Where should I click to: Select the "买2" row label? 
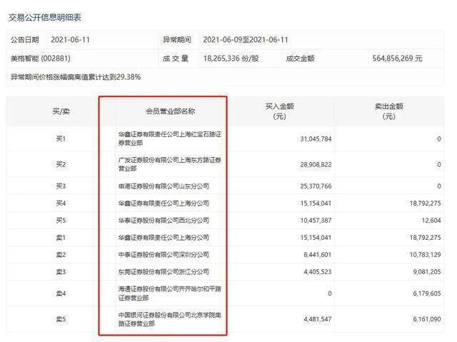(61, 164)
